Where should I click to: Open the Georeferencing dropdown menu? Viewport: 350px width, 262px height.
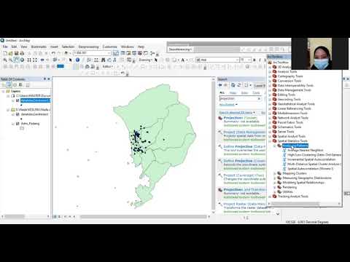click(x=180, y=49)
